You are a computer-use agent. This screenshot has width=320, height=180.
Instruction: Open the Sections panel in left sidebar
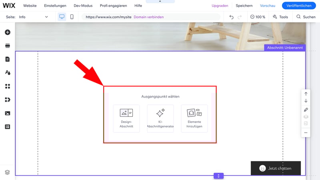pyautogui.click(x=8, y=46)
